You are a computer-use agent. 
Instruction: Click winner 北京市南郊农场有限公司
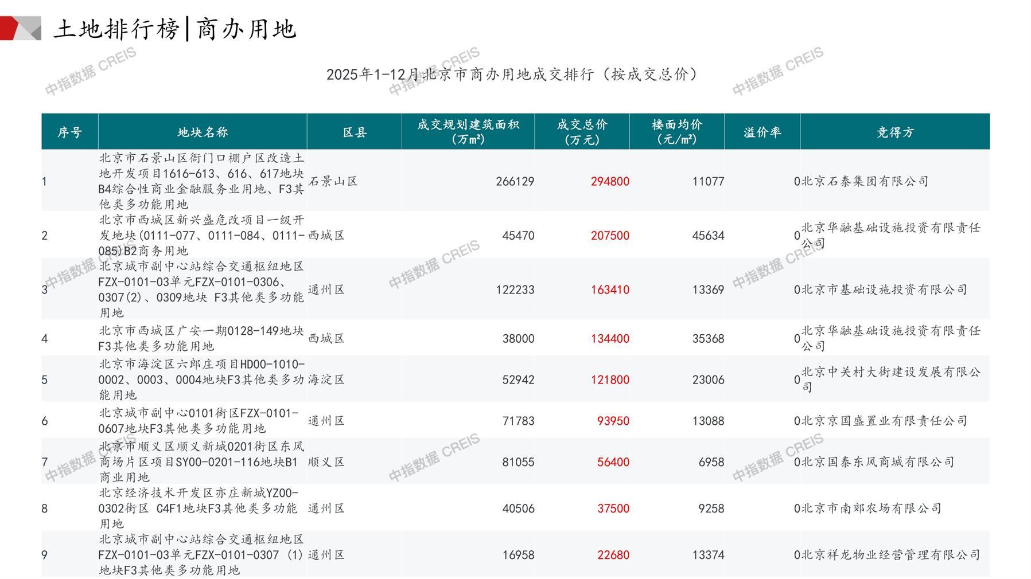click(871, 508)
